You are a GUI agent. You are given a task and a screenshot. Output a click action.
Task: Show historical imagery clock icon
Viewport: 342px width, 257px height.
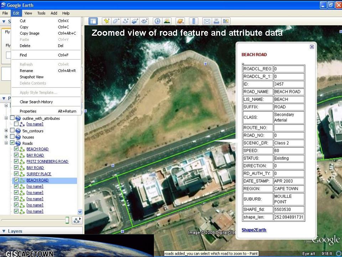[x=157, y=21]
